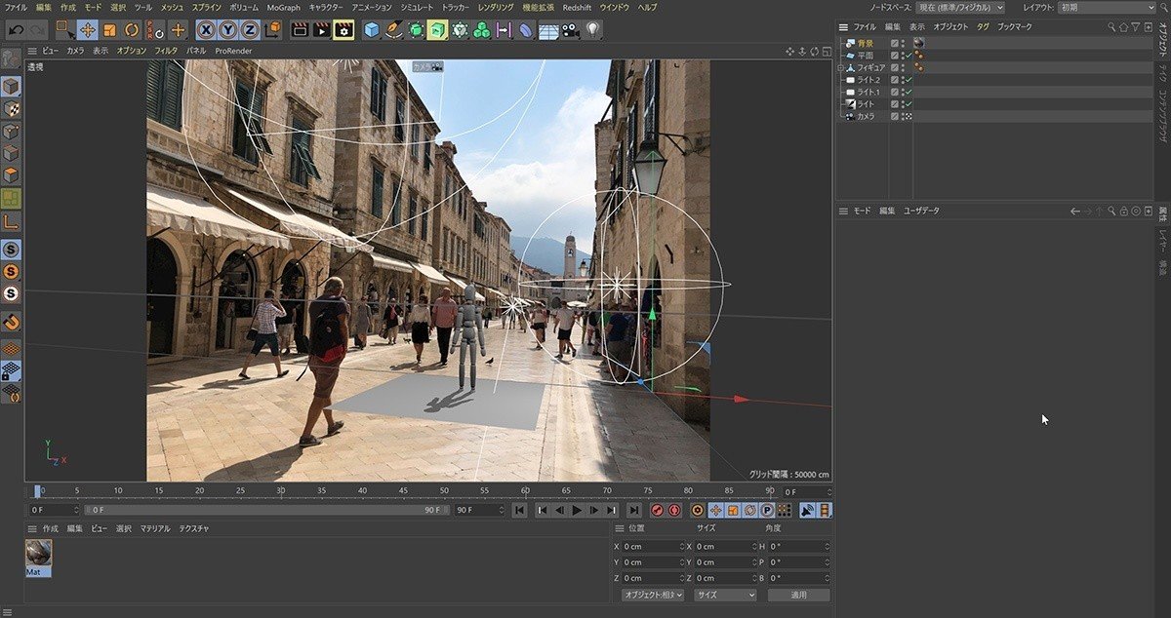Image resolution: width=1171 pixels, height=618 pixels.
Task: Open the タグ menu in Object Manager
Action: [x=982, y=26]
